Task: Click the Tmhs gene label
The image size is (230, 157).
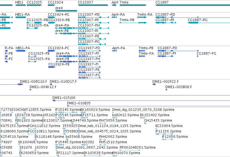Action: (124, 2)
